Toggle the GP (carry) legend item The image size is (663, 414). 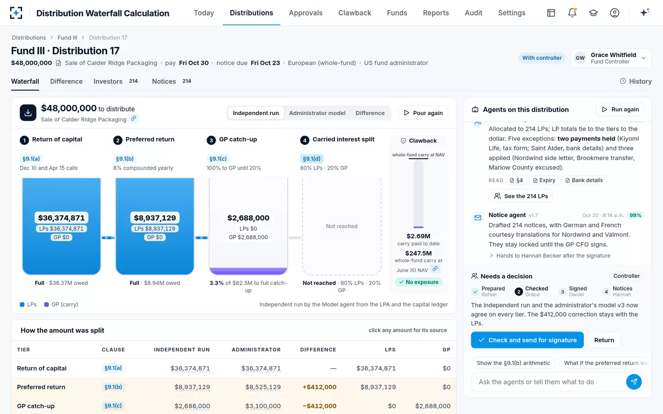click(x=61, y=305)
